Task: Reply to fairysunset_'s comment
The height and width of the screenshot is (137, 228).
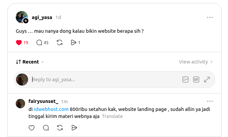Action: click(46, 128)
